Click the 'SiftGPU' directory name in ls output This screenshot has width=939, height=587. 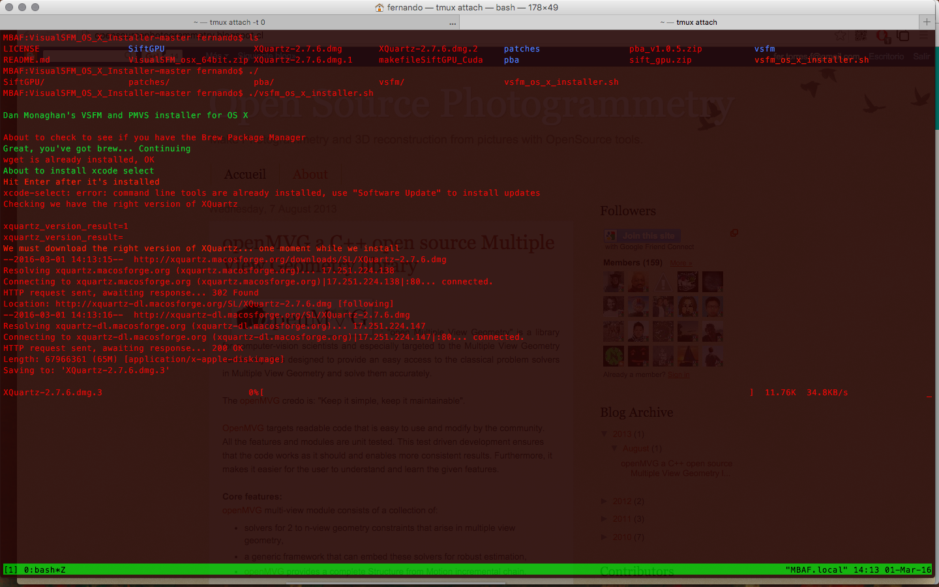coord(147,49)
